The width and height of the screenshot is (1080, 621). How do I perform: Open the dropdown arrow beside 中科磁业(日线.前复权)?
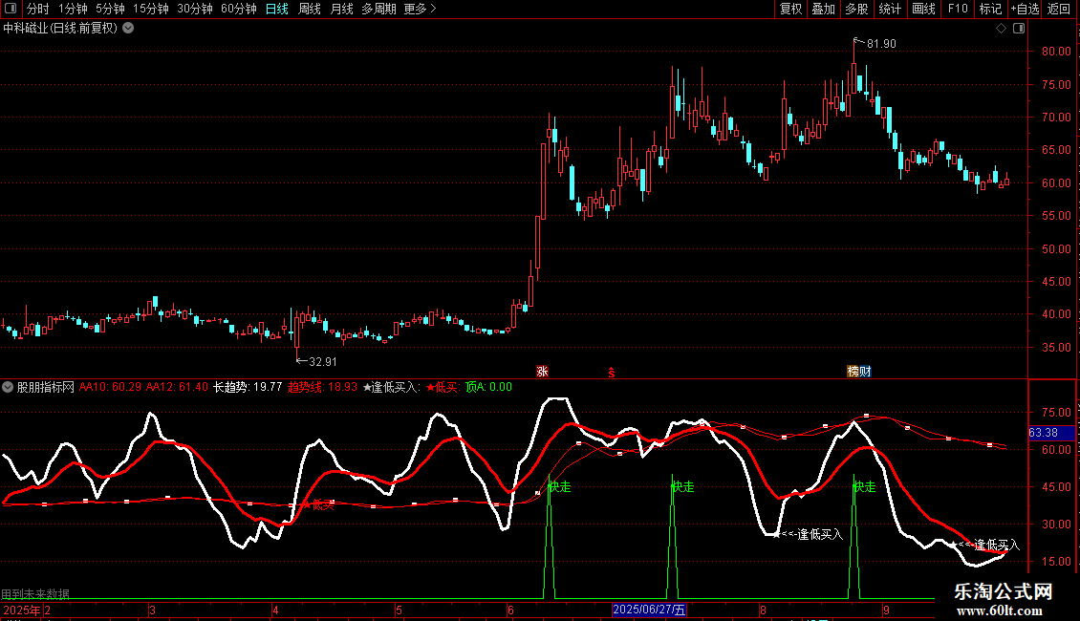pos(128,29)
